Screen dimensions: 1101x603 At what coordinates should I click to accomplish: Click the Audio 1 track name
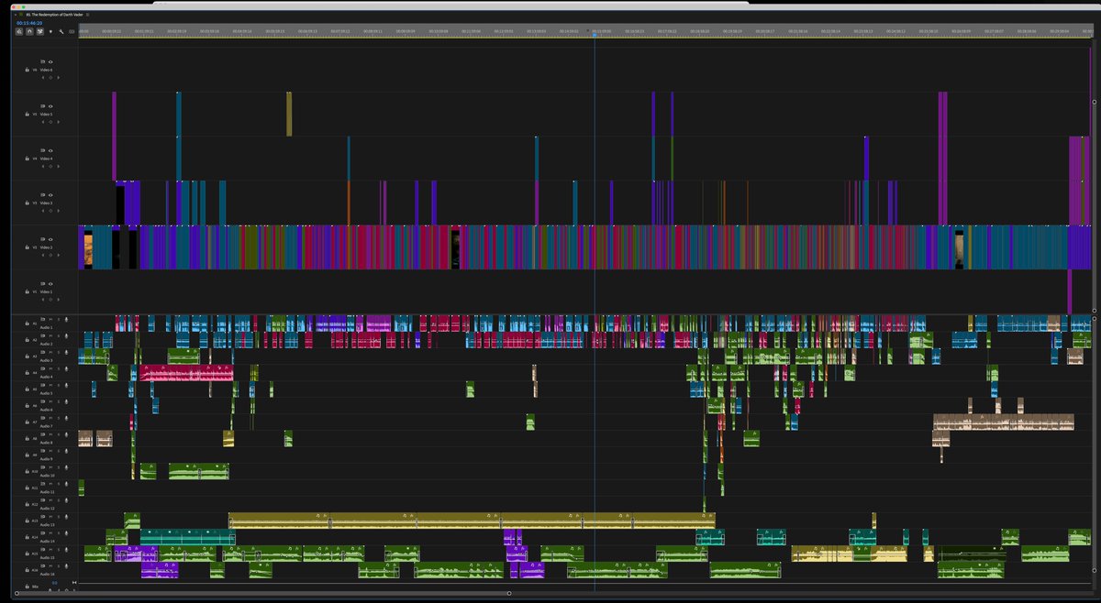pos(47,327)
